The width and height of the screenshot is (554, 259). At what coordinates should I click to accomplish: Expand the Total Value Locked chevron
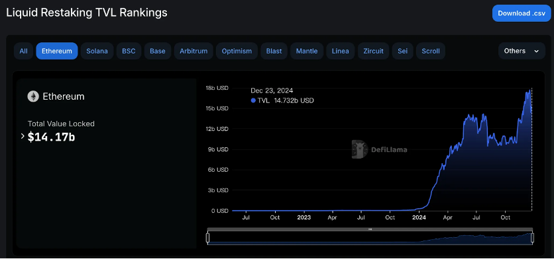[x=23, y=136]
